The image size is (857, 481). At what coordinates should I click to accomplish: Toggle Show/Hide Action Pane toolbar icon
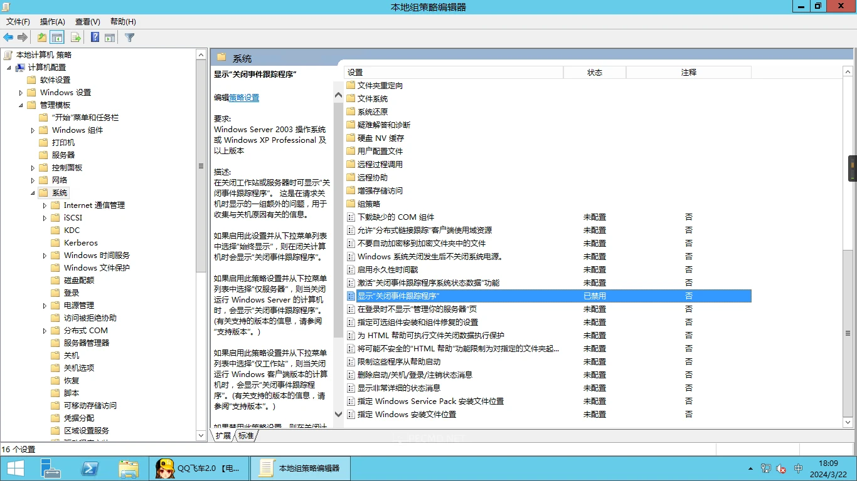(110, 38)
